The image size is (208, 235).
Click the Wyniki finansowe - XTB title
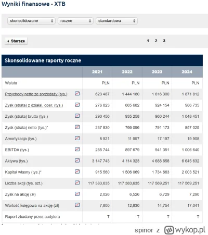(x=33, y=4)
